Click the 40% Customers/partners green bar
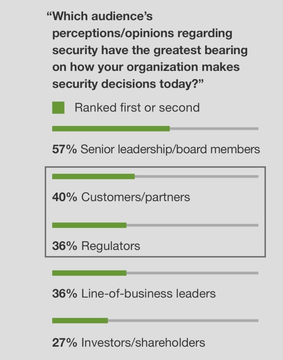This screenshot has width=283, height=360. click(94, 176)
